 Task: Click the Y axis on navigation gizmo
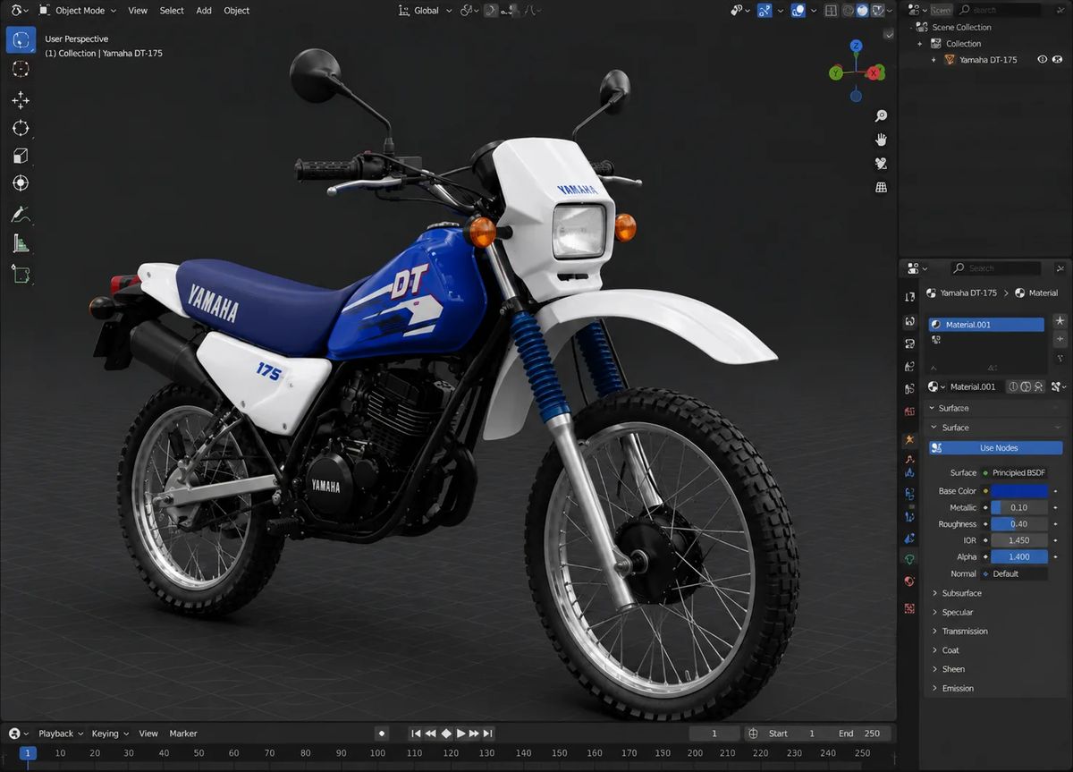835,72
